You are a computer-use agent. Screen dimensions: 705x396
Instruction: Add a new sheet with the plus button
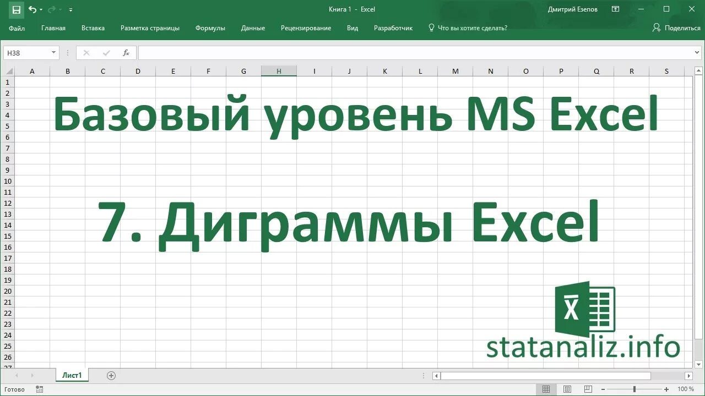click(111, 376)
